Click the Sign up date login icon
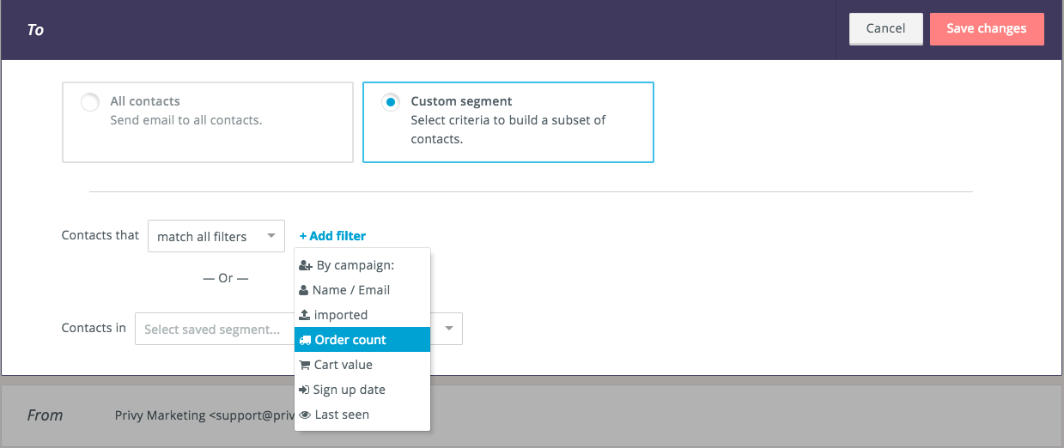1064x448 pixels. click(x=304, y=390)
